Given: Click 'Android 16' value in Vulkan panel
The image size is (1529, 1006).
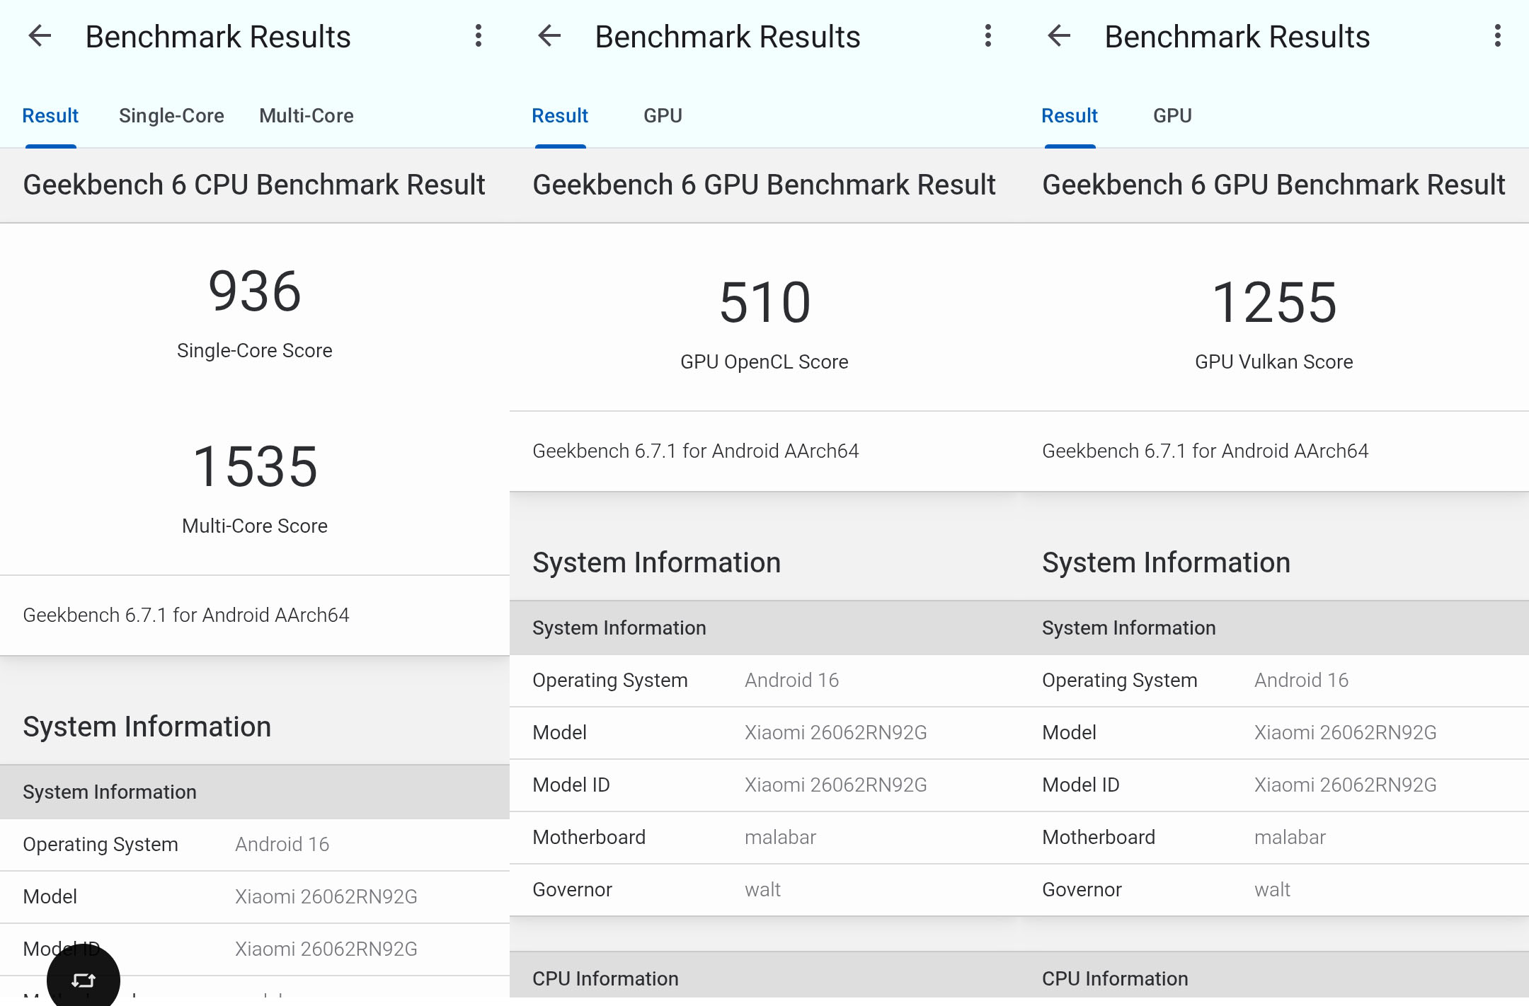Looking at the screenshot, I should 1302,680.
